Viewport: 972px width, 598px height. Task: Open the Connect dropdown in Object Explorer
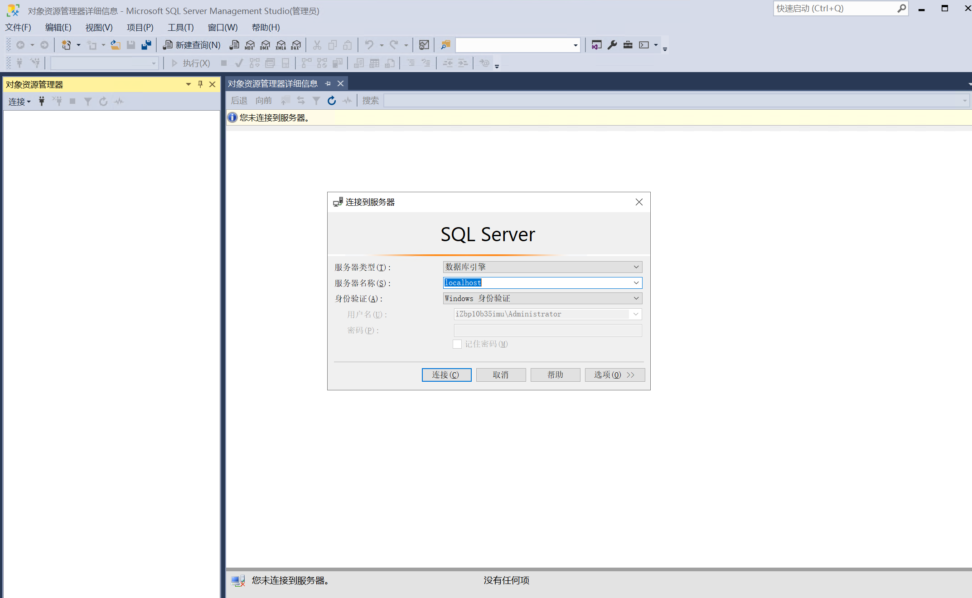pyautogui.click(x=19, y=102)
